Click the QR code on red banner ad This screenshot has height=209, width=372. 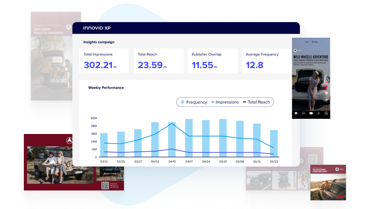(105, 185)
